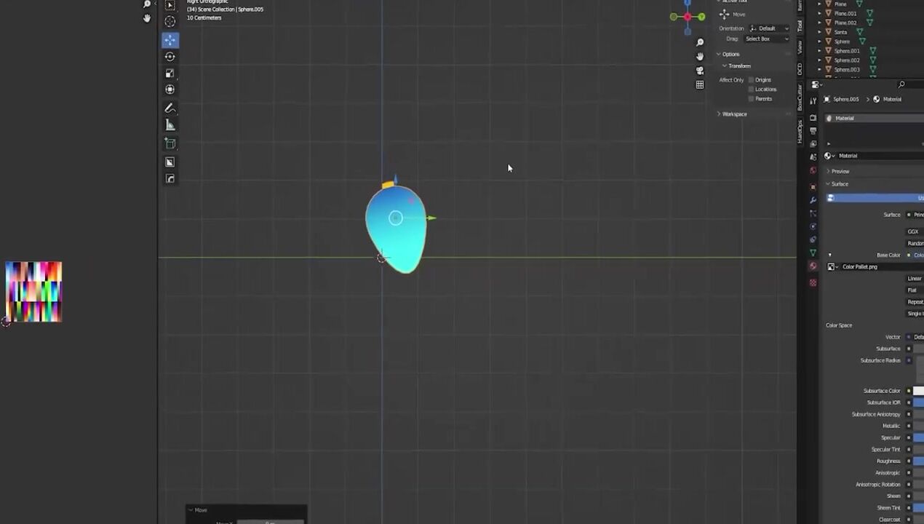Open the Linear interpolation dropdown
The height and width of the screenshot is (524, 924).
click(915, 279)
